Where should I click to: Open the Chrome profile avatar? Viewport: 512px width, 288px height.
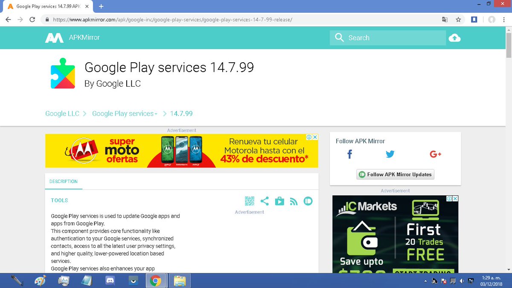pos(492,20)
